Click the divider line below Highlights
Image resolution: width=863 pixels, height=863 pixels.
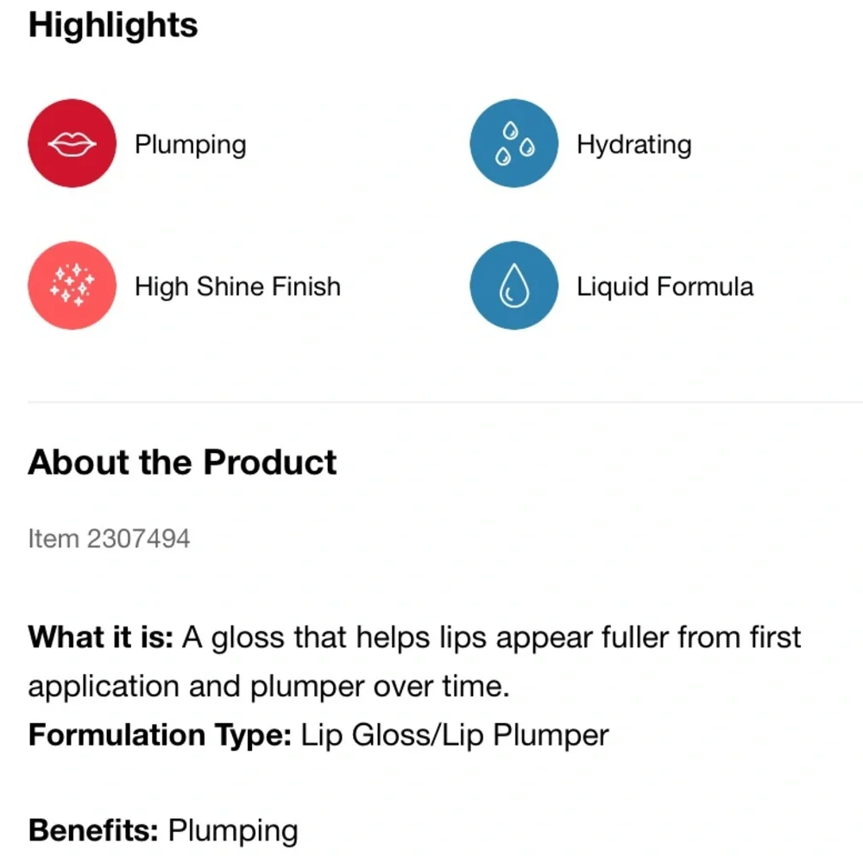(x=445, y=402)
